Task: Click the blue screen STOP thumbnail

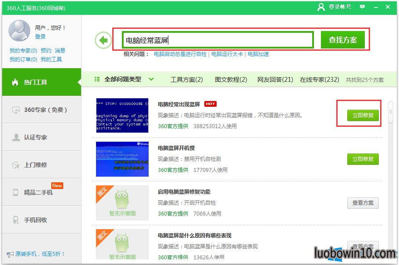Action: (x=122, y=115)
